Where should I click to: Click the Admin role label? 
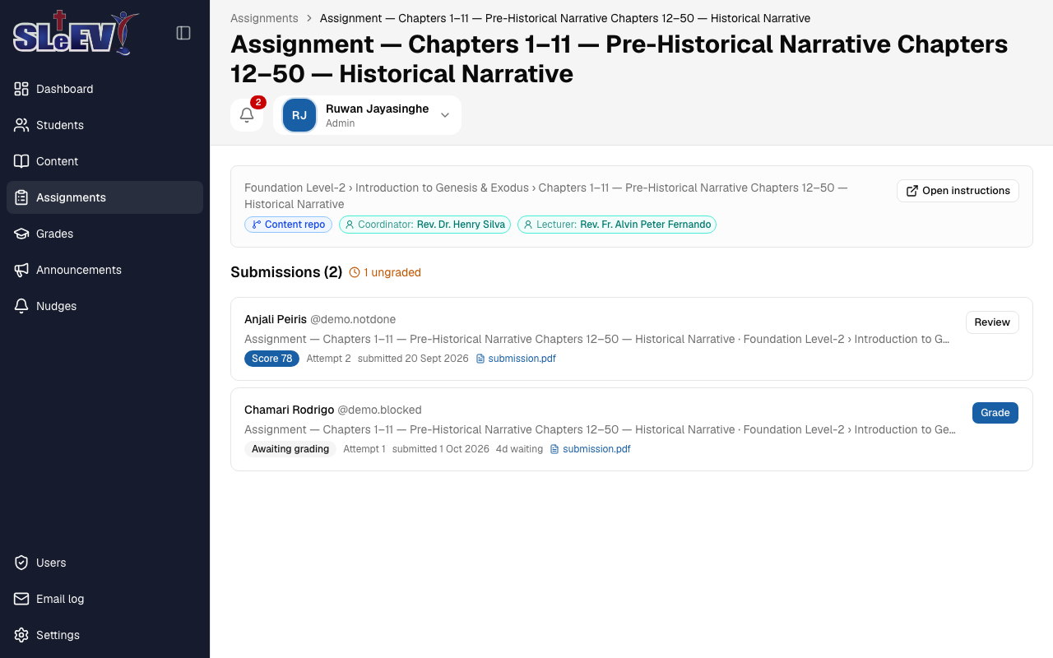click(341, 123)
